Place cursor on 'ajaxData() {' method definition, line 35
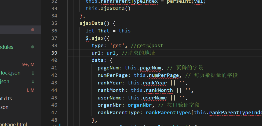 (97, 23)
